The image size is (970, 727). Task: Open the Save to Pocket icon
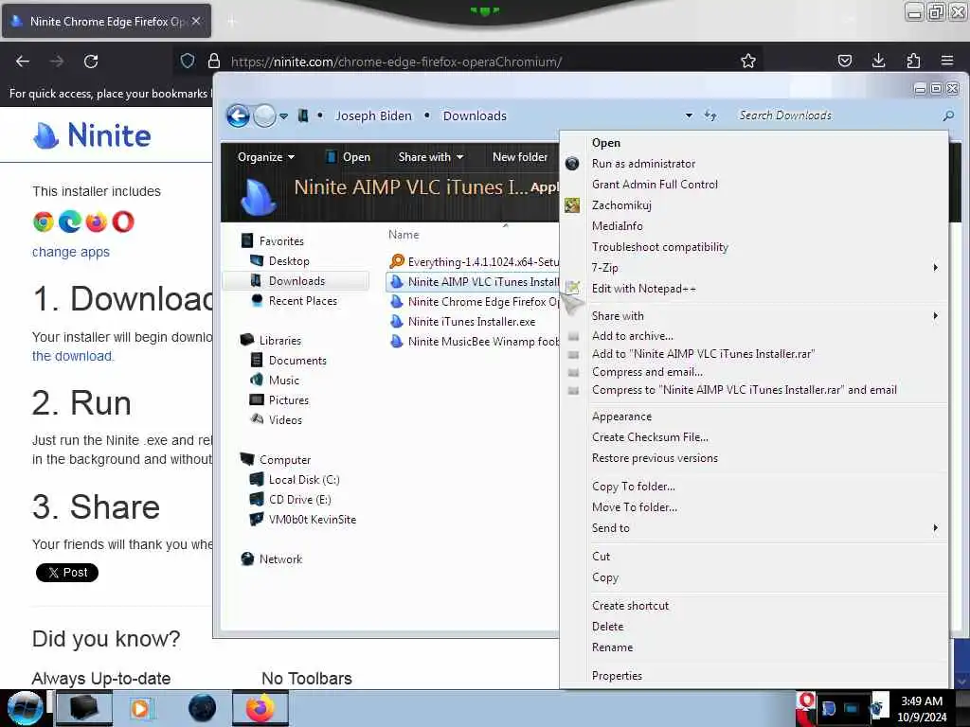tap(844, 61)
